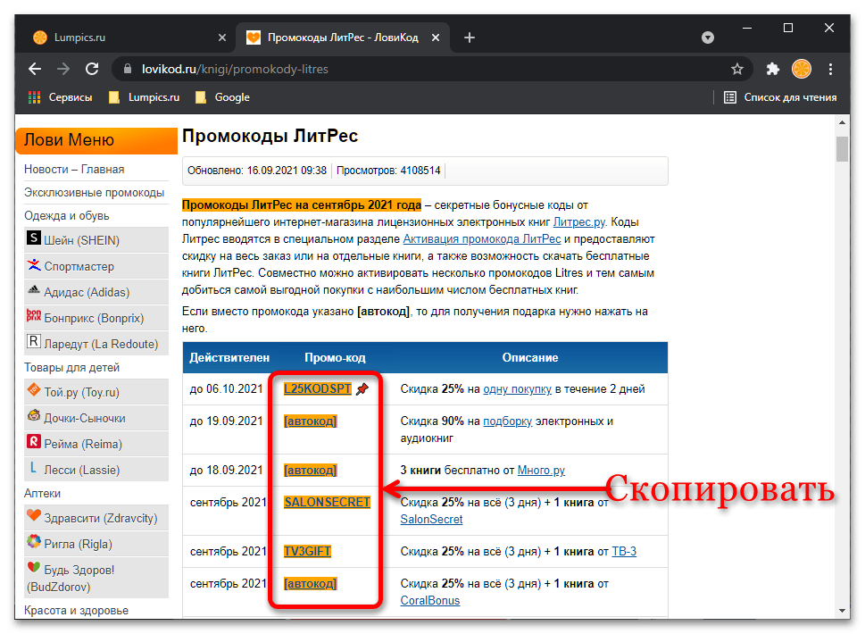This screenshot has width=865, height=634.
Task: Go forward with the forward arrow
Action: coord(63,69)
